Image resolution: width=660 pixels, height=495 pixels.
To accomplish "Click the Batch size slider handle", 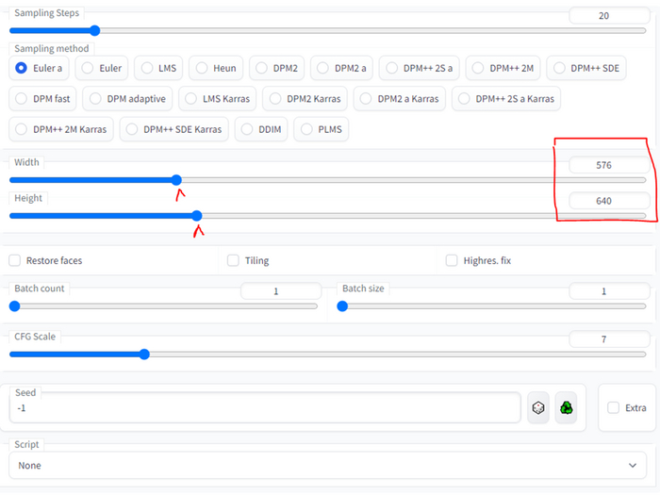I will 342,306.
